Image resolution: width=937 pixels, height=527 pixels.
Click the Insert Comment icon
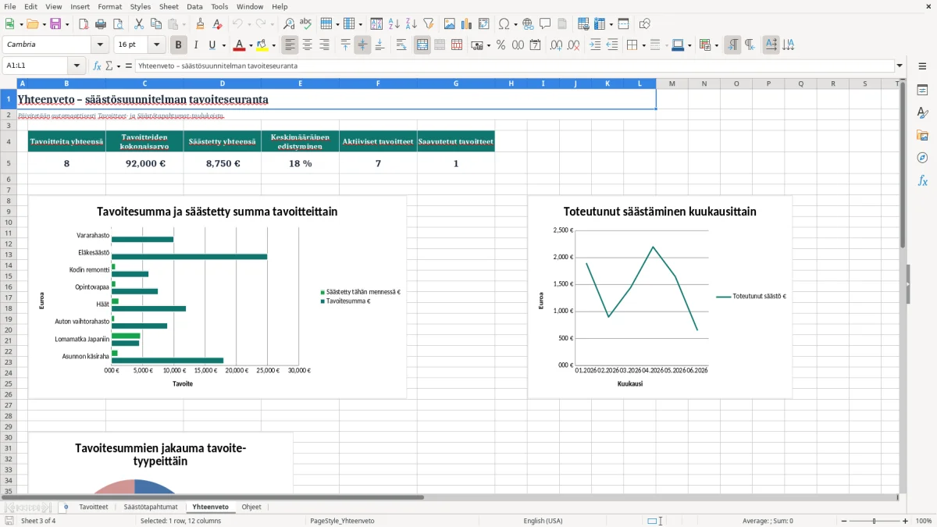[x=545, y=24]
